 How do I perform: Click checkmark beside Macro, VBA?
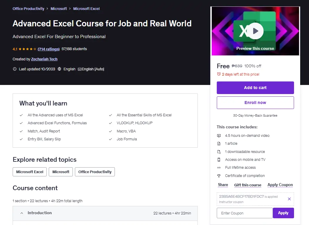pyautogui.click(x=110, y=131)
